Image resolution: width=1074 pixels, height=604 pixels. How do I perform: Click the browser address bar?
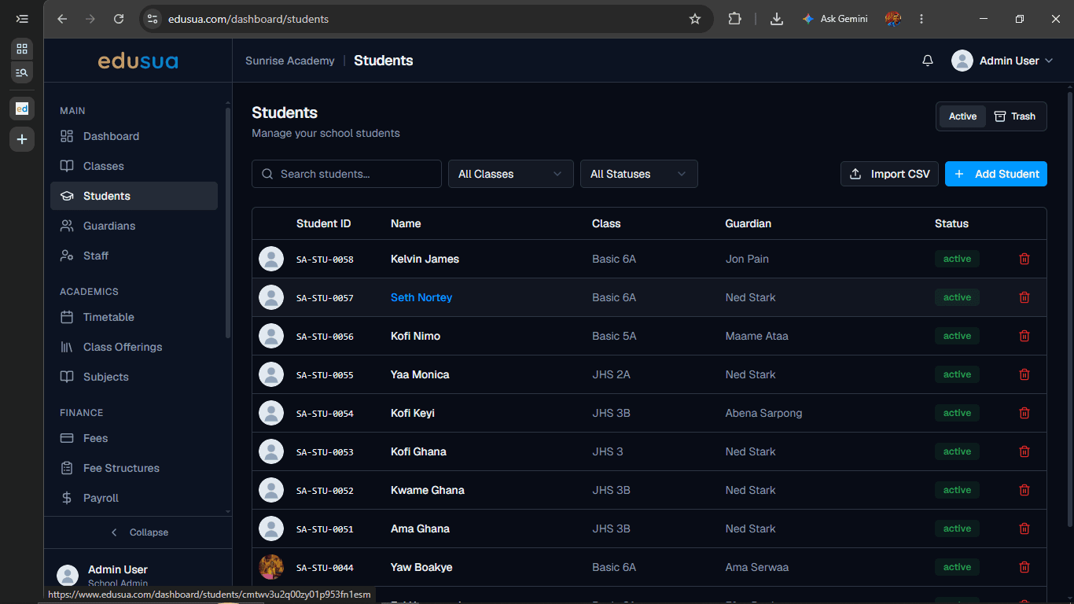click(x=425, y=19)
